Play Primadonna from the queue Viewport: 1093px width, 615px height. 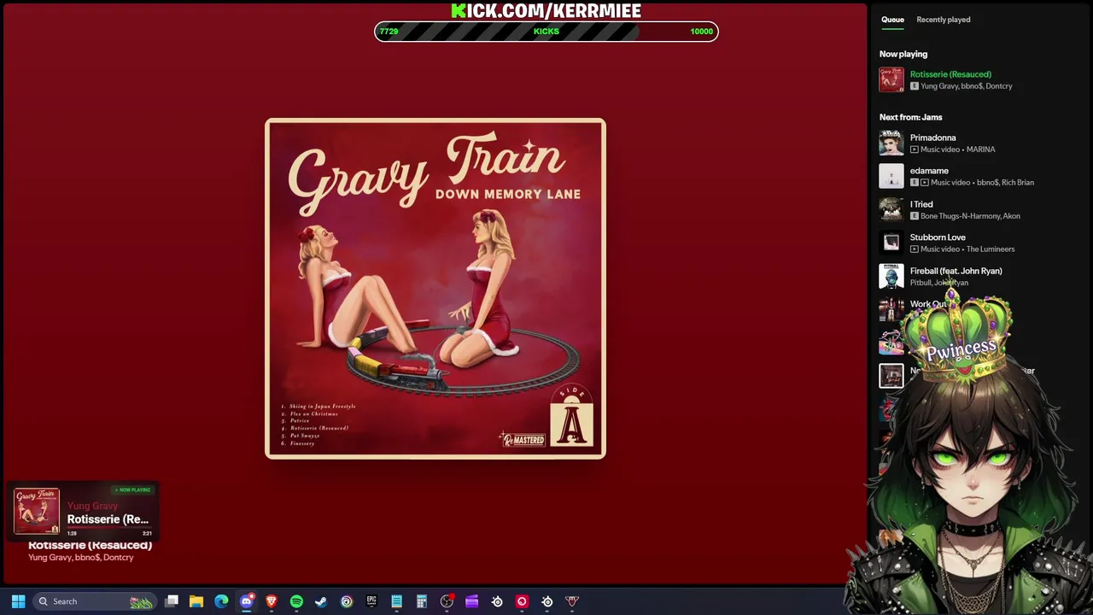click(932, 138)
